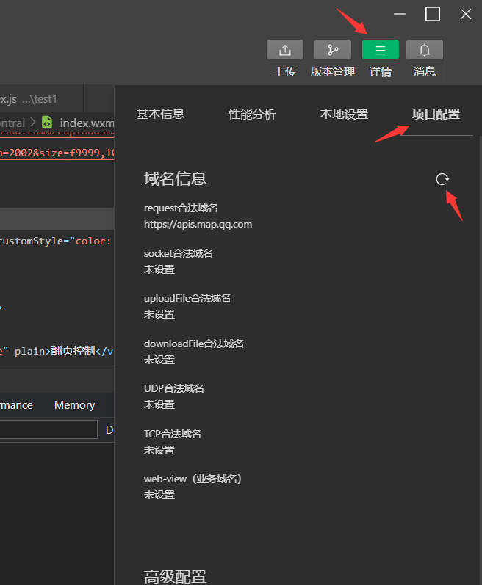Refresh the 域名信息 domain list

click(x=442, y=179)
